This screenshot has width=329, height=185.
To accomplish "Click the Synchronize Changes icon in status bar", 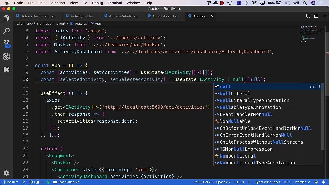I will tap(24, 182).
